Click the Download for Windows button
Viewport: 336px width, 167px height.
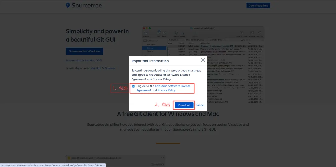(84, 51)
